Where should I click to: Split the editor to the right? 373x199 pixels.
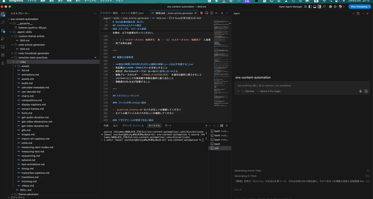click(211, 13)
